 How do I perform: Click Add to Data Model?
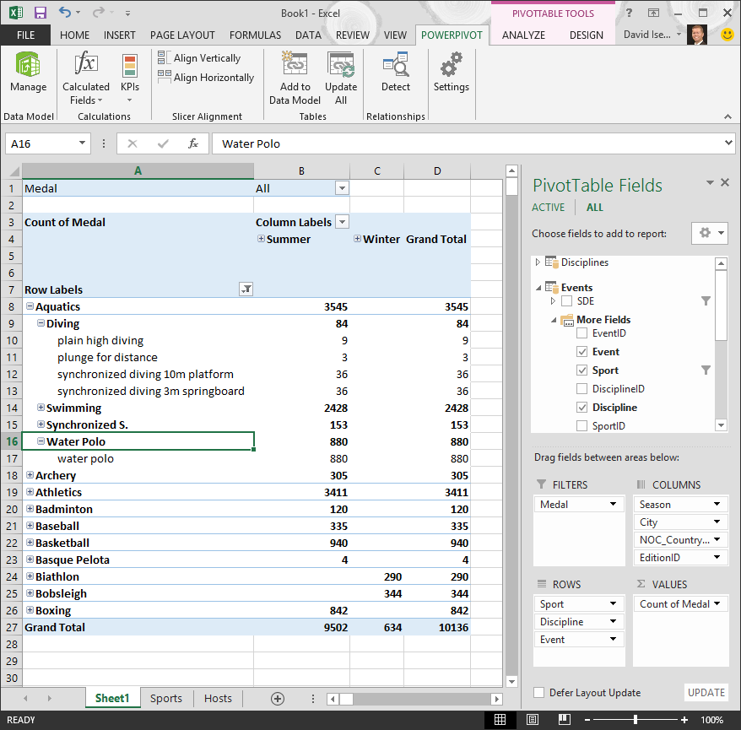[x=294, y=76]
